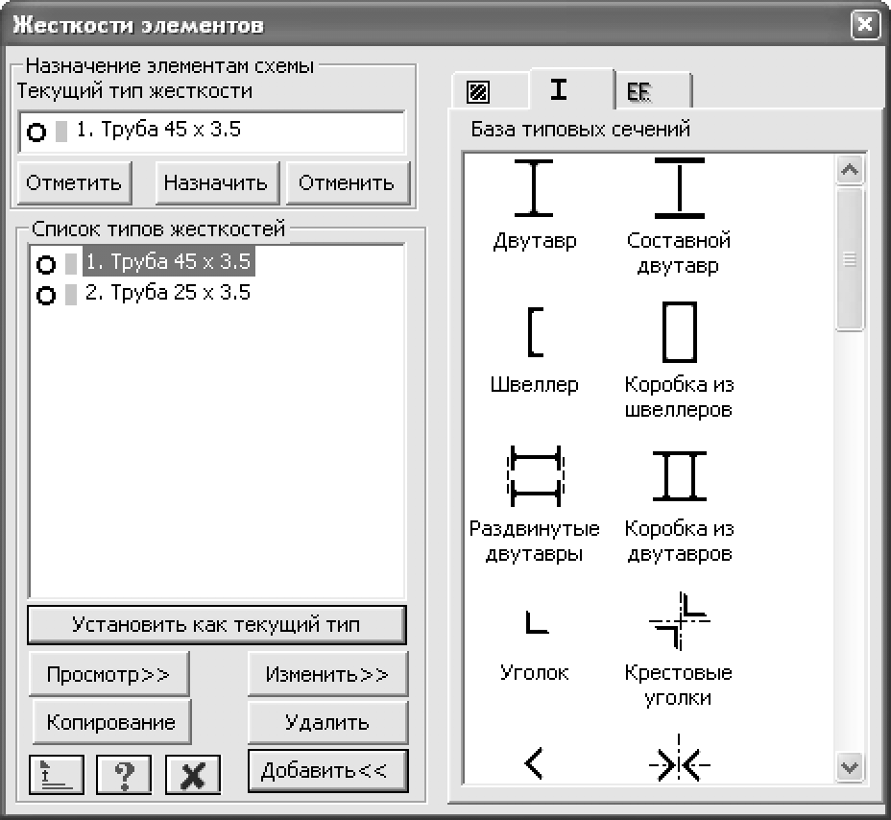Click the pipe circle icon of list item 1
Image resolution: width=891 pixels, height=820 pixels.
(x=46, y=264)
